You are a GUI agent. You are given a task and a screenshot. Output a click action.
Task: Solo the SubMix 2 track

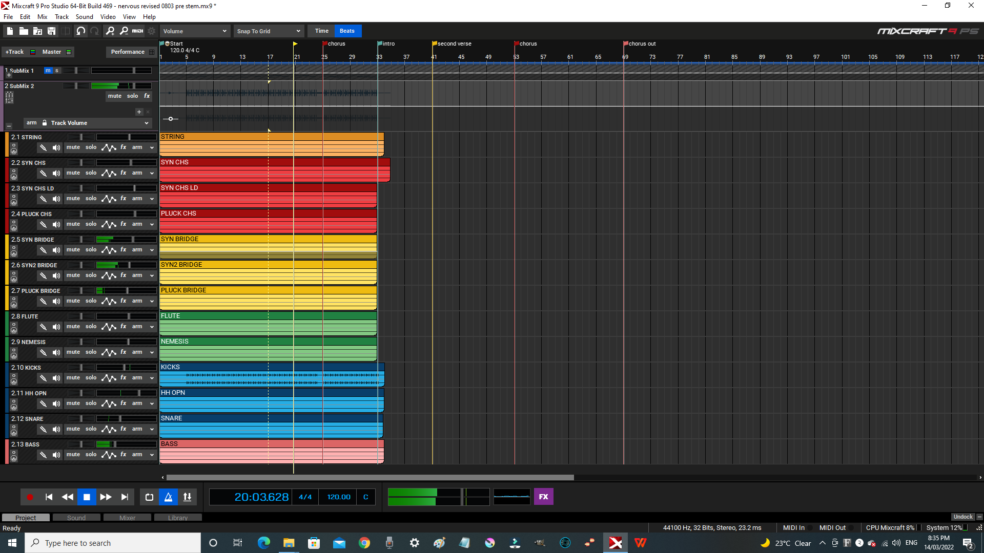coord(132,96)
